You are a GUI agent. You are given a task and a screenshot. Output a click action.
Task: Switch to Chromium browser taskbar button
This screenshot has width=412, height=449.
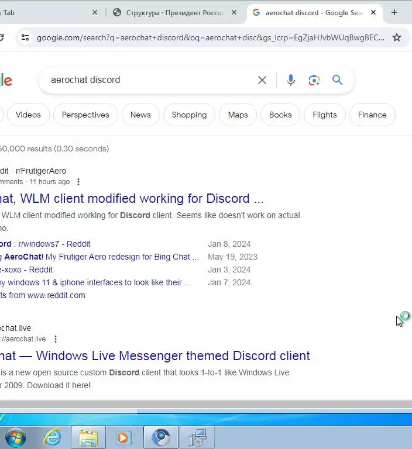click(x=161, y=437)
